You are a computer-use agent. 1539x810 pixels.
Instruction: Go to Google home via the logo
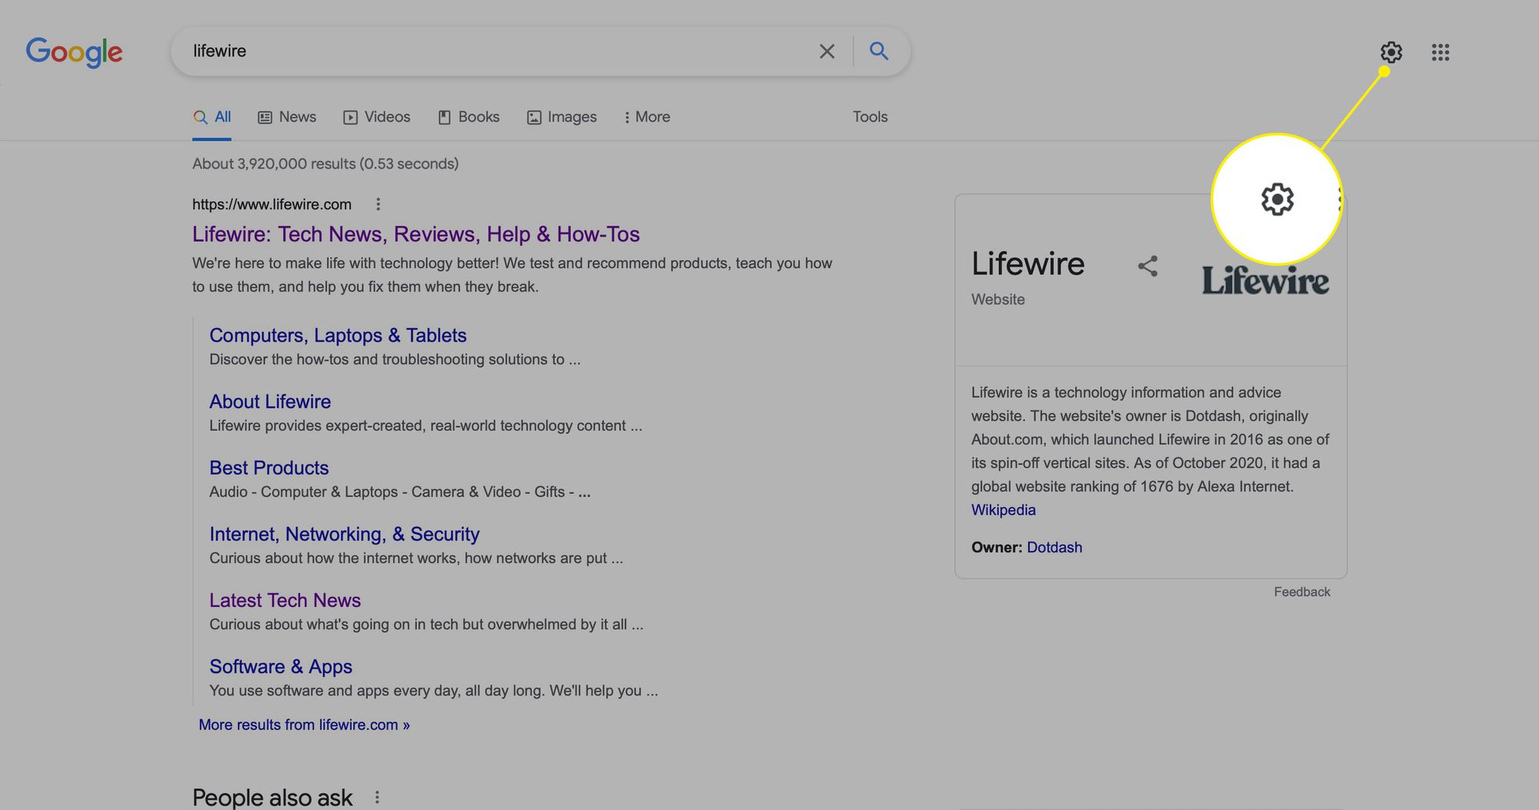[x=74, y=52]
